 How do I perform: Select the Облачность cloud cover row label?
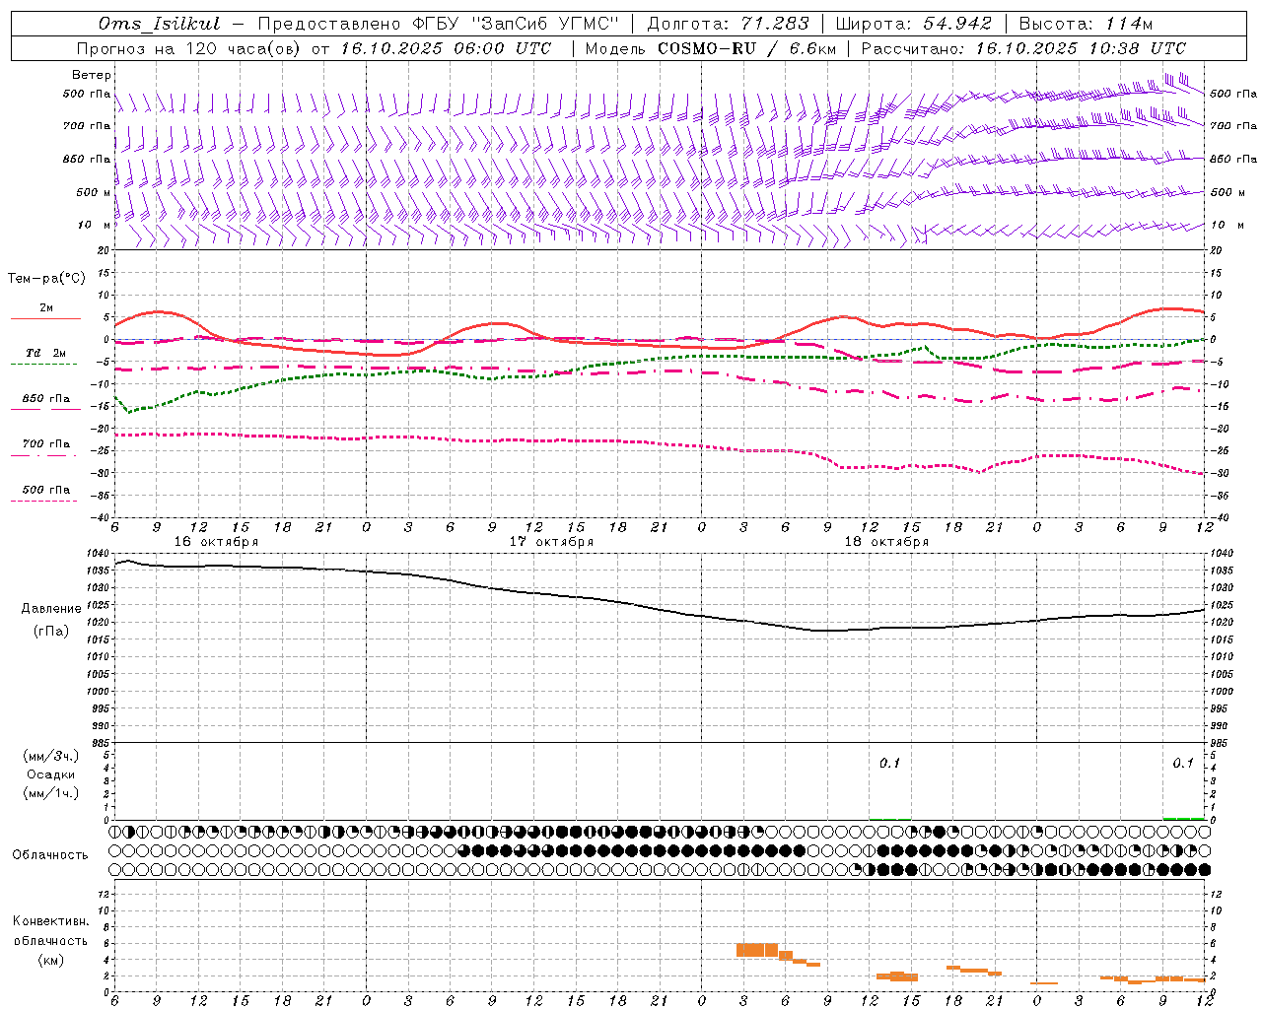(50, 855)
